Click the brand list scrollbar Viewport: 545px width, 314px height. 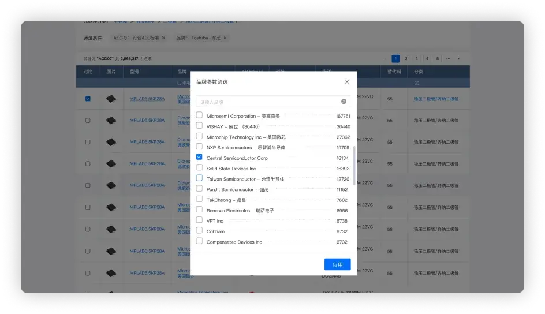[354, 166]
